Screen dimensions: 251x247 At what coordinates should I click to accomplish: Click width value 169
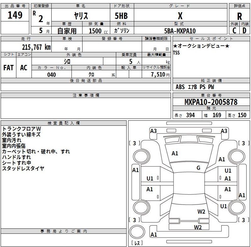tap(217, 115)
